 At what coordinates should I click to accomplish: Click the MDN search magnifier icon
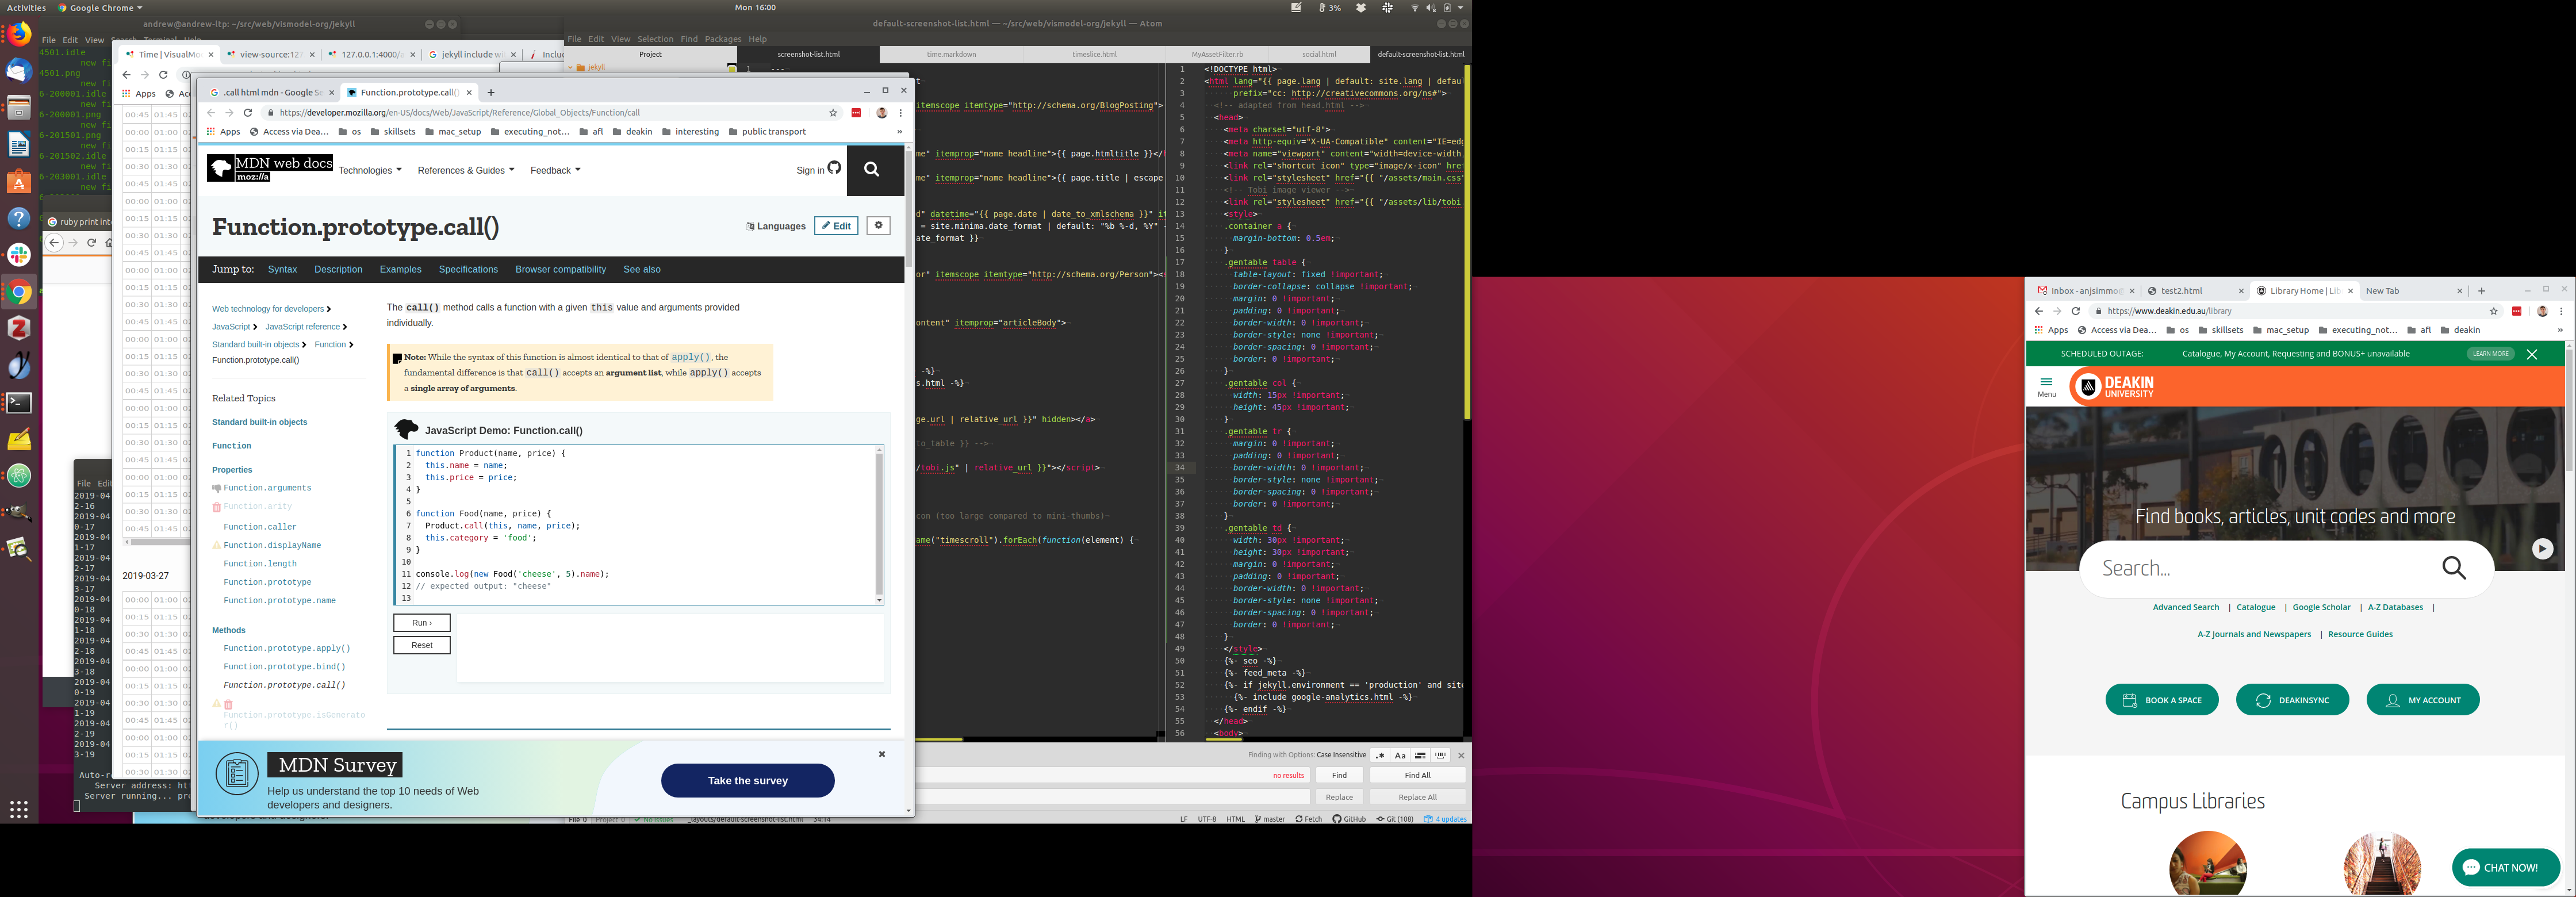[x=871, y=169]
